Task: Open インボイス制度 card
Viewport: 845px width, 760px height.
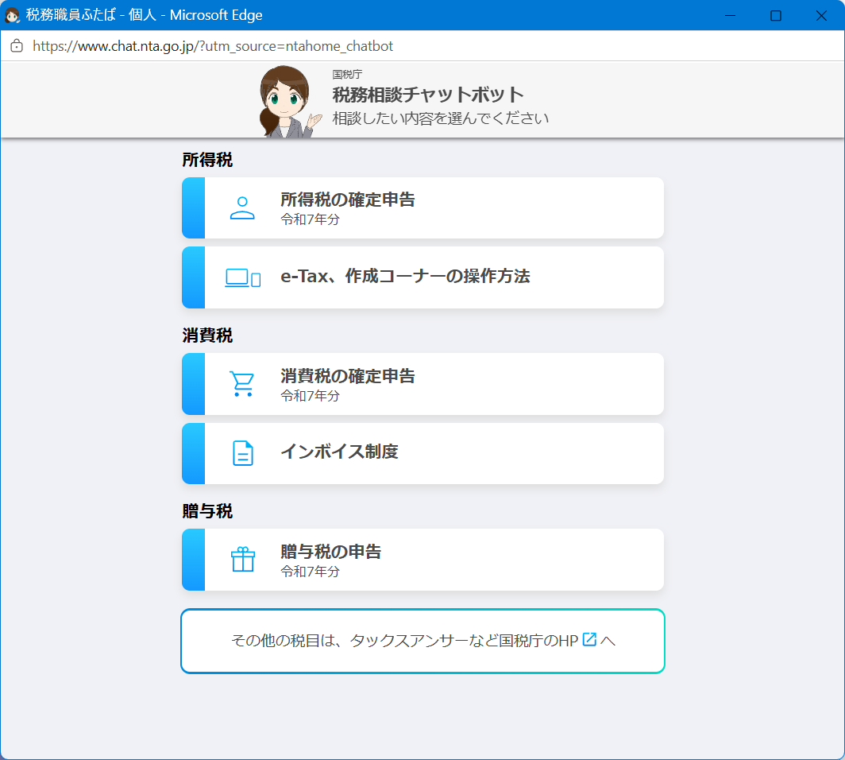Action: coord(422,454)
